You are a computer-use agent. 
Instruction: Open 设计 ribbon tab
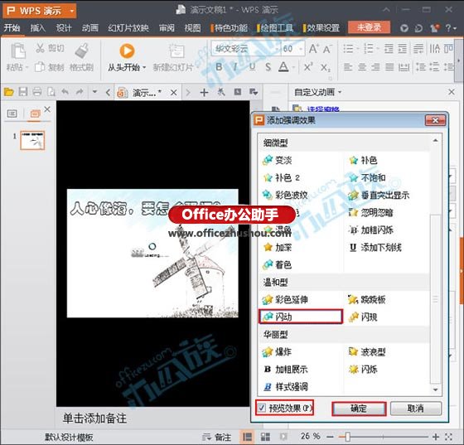click(64, 28)
